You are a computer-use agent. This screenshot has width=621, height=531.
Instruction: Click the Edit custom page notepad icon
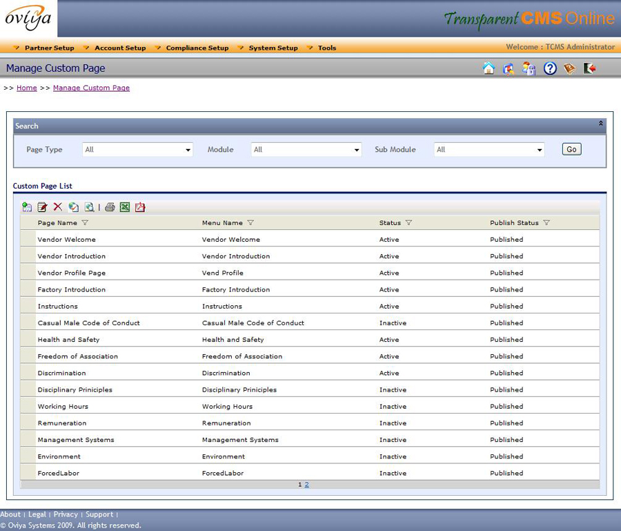[42, 207]
